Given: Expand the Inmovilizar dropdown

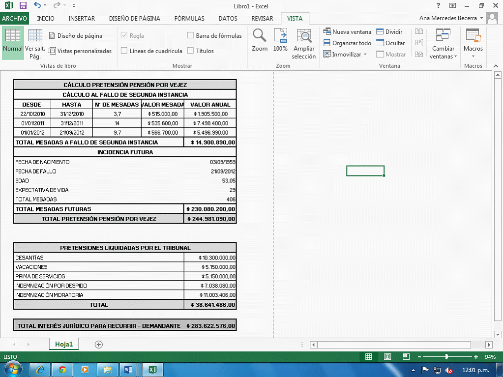Looking at the screenshot, I should [x=346, y=55].
